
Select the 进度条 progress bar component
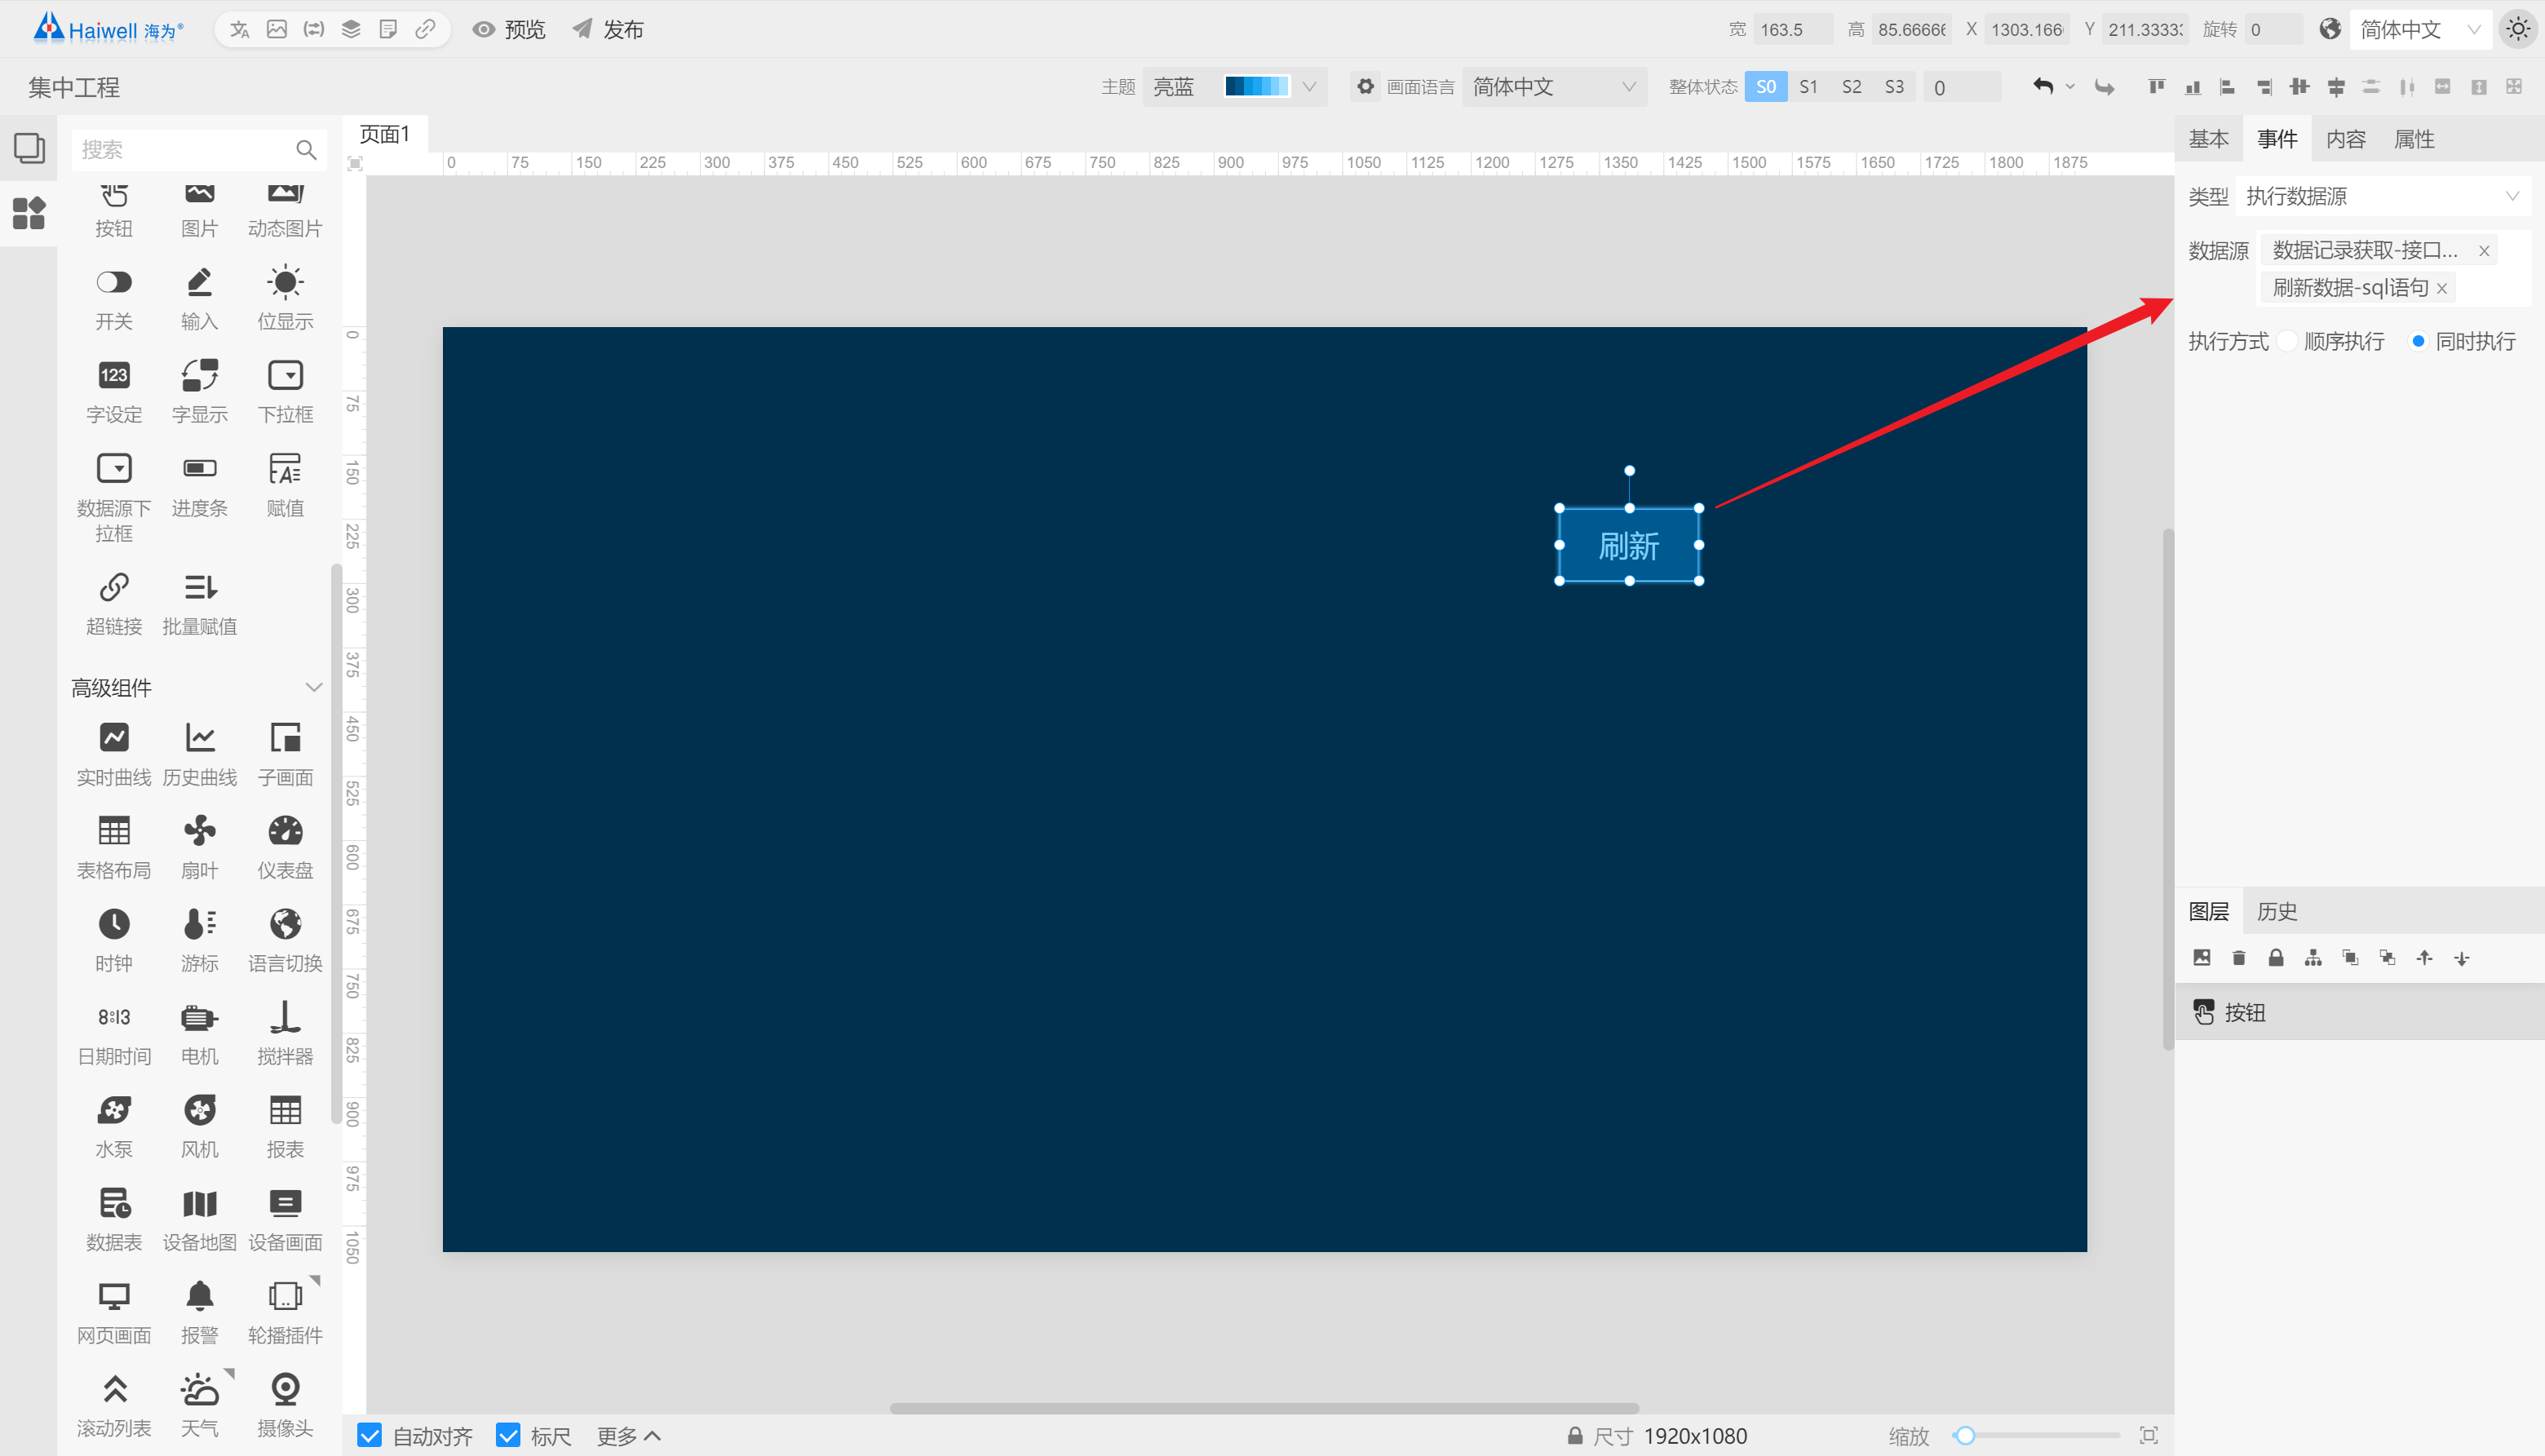point(199,484)
